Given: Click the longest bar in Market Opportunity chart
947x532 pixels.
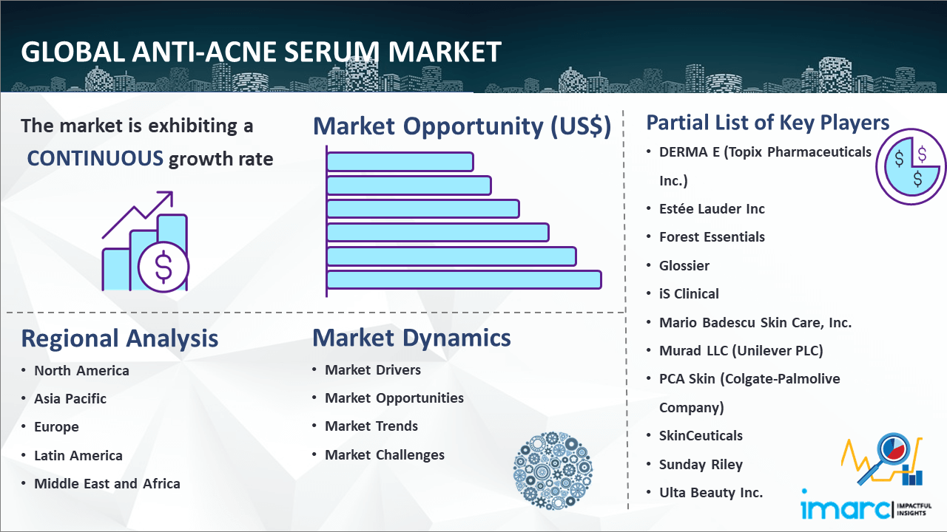Looking at the screenshot, I should (463, 279).
